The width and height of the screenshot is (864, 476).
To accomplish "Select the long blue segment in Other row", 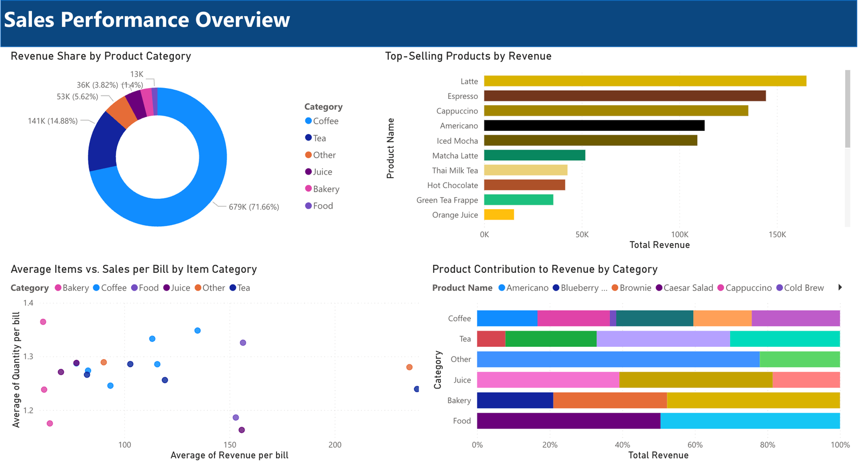I will (618, 359).
